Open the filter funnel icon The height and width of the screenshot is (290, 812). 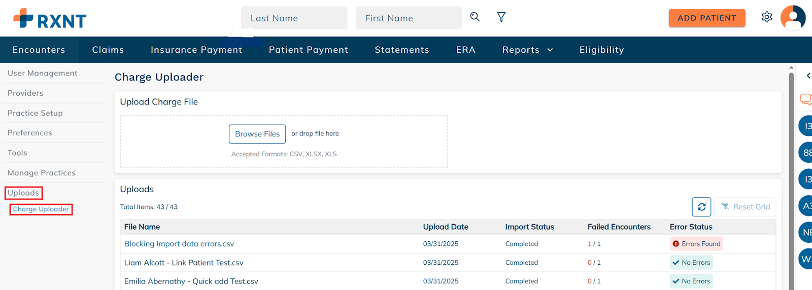[x=501, y=17]
